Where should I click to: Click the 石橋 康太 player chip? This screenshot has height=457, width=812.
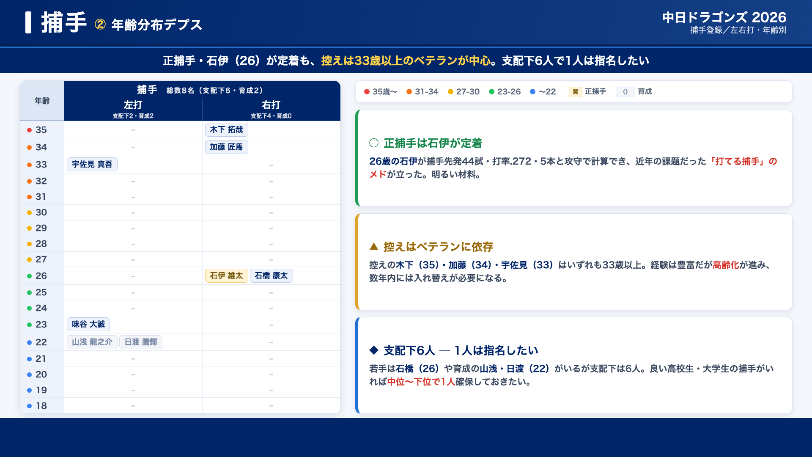(271, 276)
